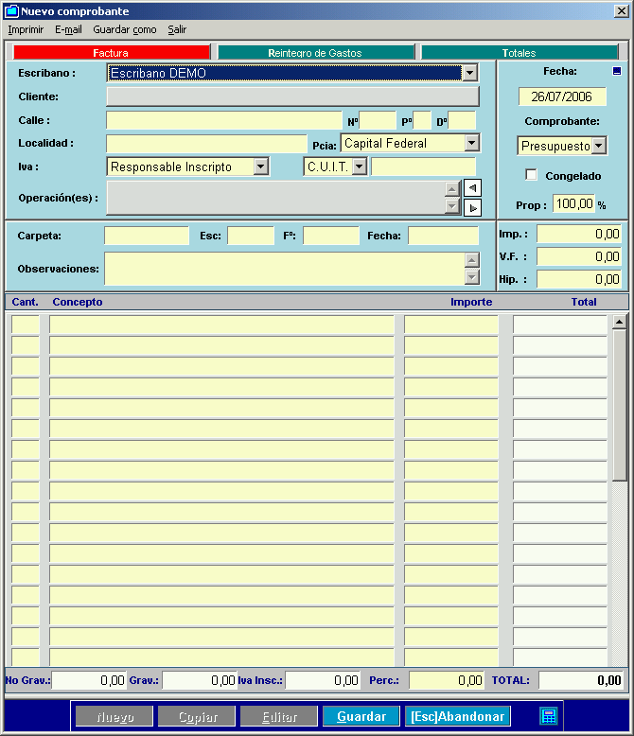This screenshot has width=634, height=736.
Task: Click the Operación(es) list scroll up arrow
Action: [451, 188]
